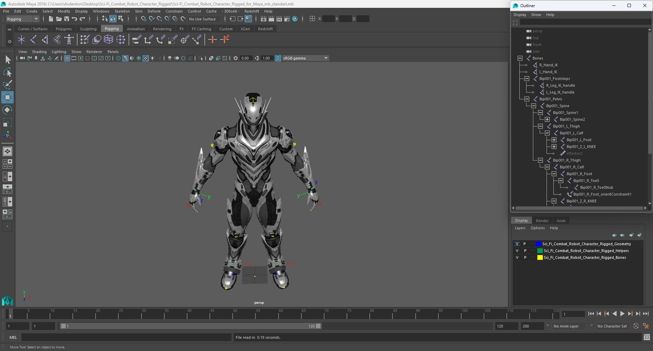
Task: Open the Layers menu in layer editor
Action: coord(520,228)
